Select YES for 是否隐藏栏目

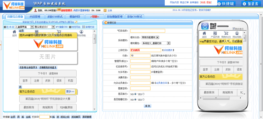click(x=143, y=100)
